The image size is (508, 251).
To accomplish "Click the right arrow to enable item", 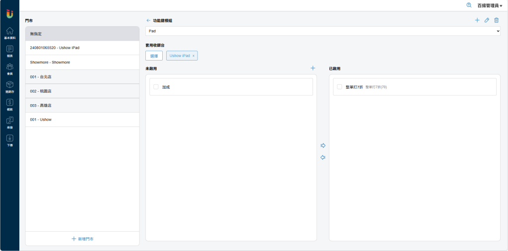I will pyautogui.click(x=323, y=145).
